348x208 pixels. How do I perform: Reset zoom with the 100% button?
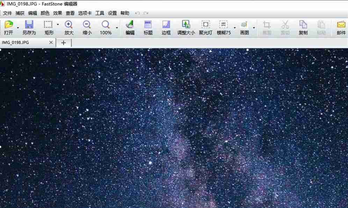106,27
